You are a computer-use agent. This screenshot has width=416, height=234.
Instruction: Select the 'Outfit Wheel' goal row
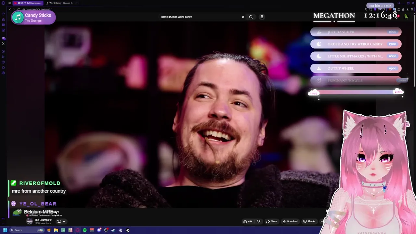(356, 68)
